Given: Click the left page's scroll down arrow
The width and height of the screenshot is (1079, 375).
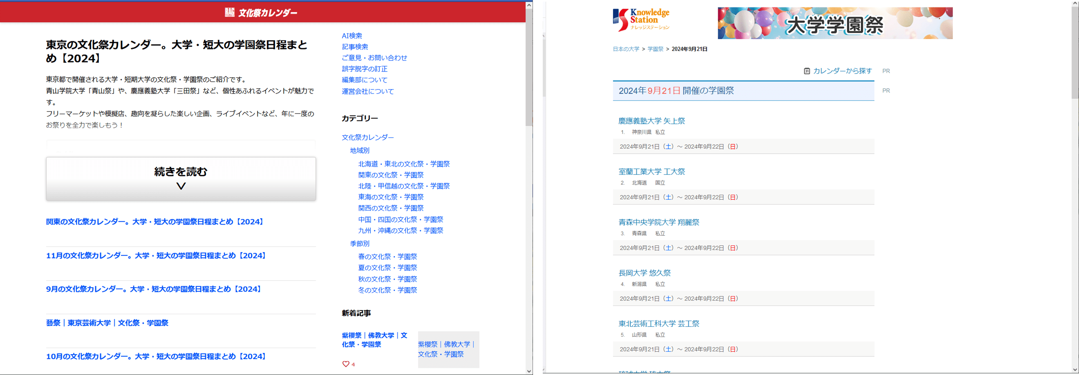Looking at the screenshot, I should [x=529, y=371].
